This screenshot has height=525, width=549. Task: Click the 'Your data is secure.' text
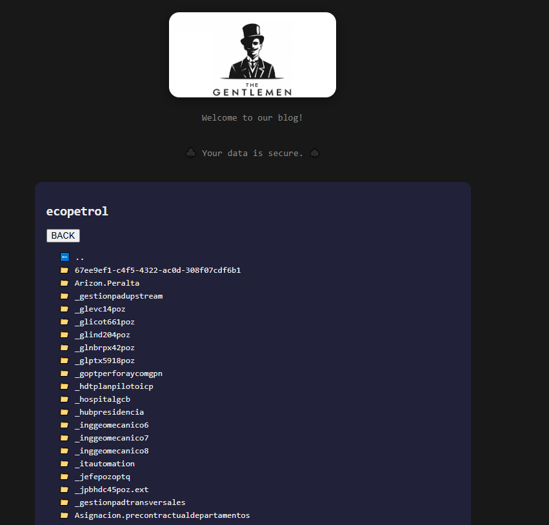coord(252,154)
